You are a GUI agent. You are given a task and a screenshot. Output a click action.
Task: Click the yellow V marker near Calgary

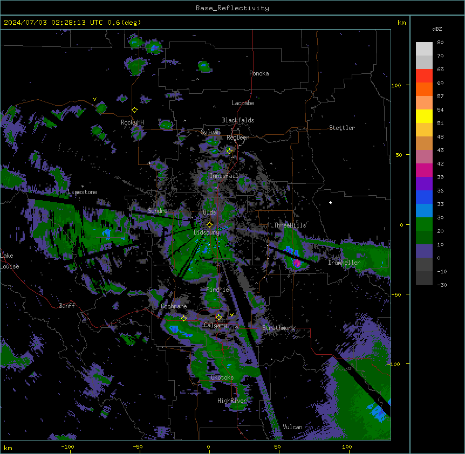[231, 315]
